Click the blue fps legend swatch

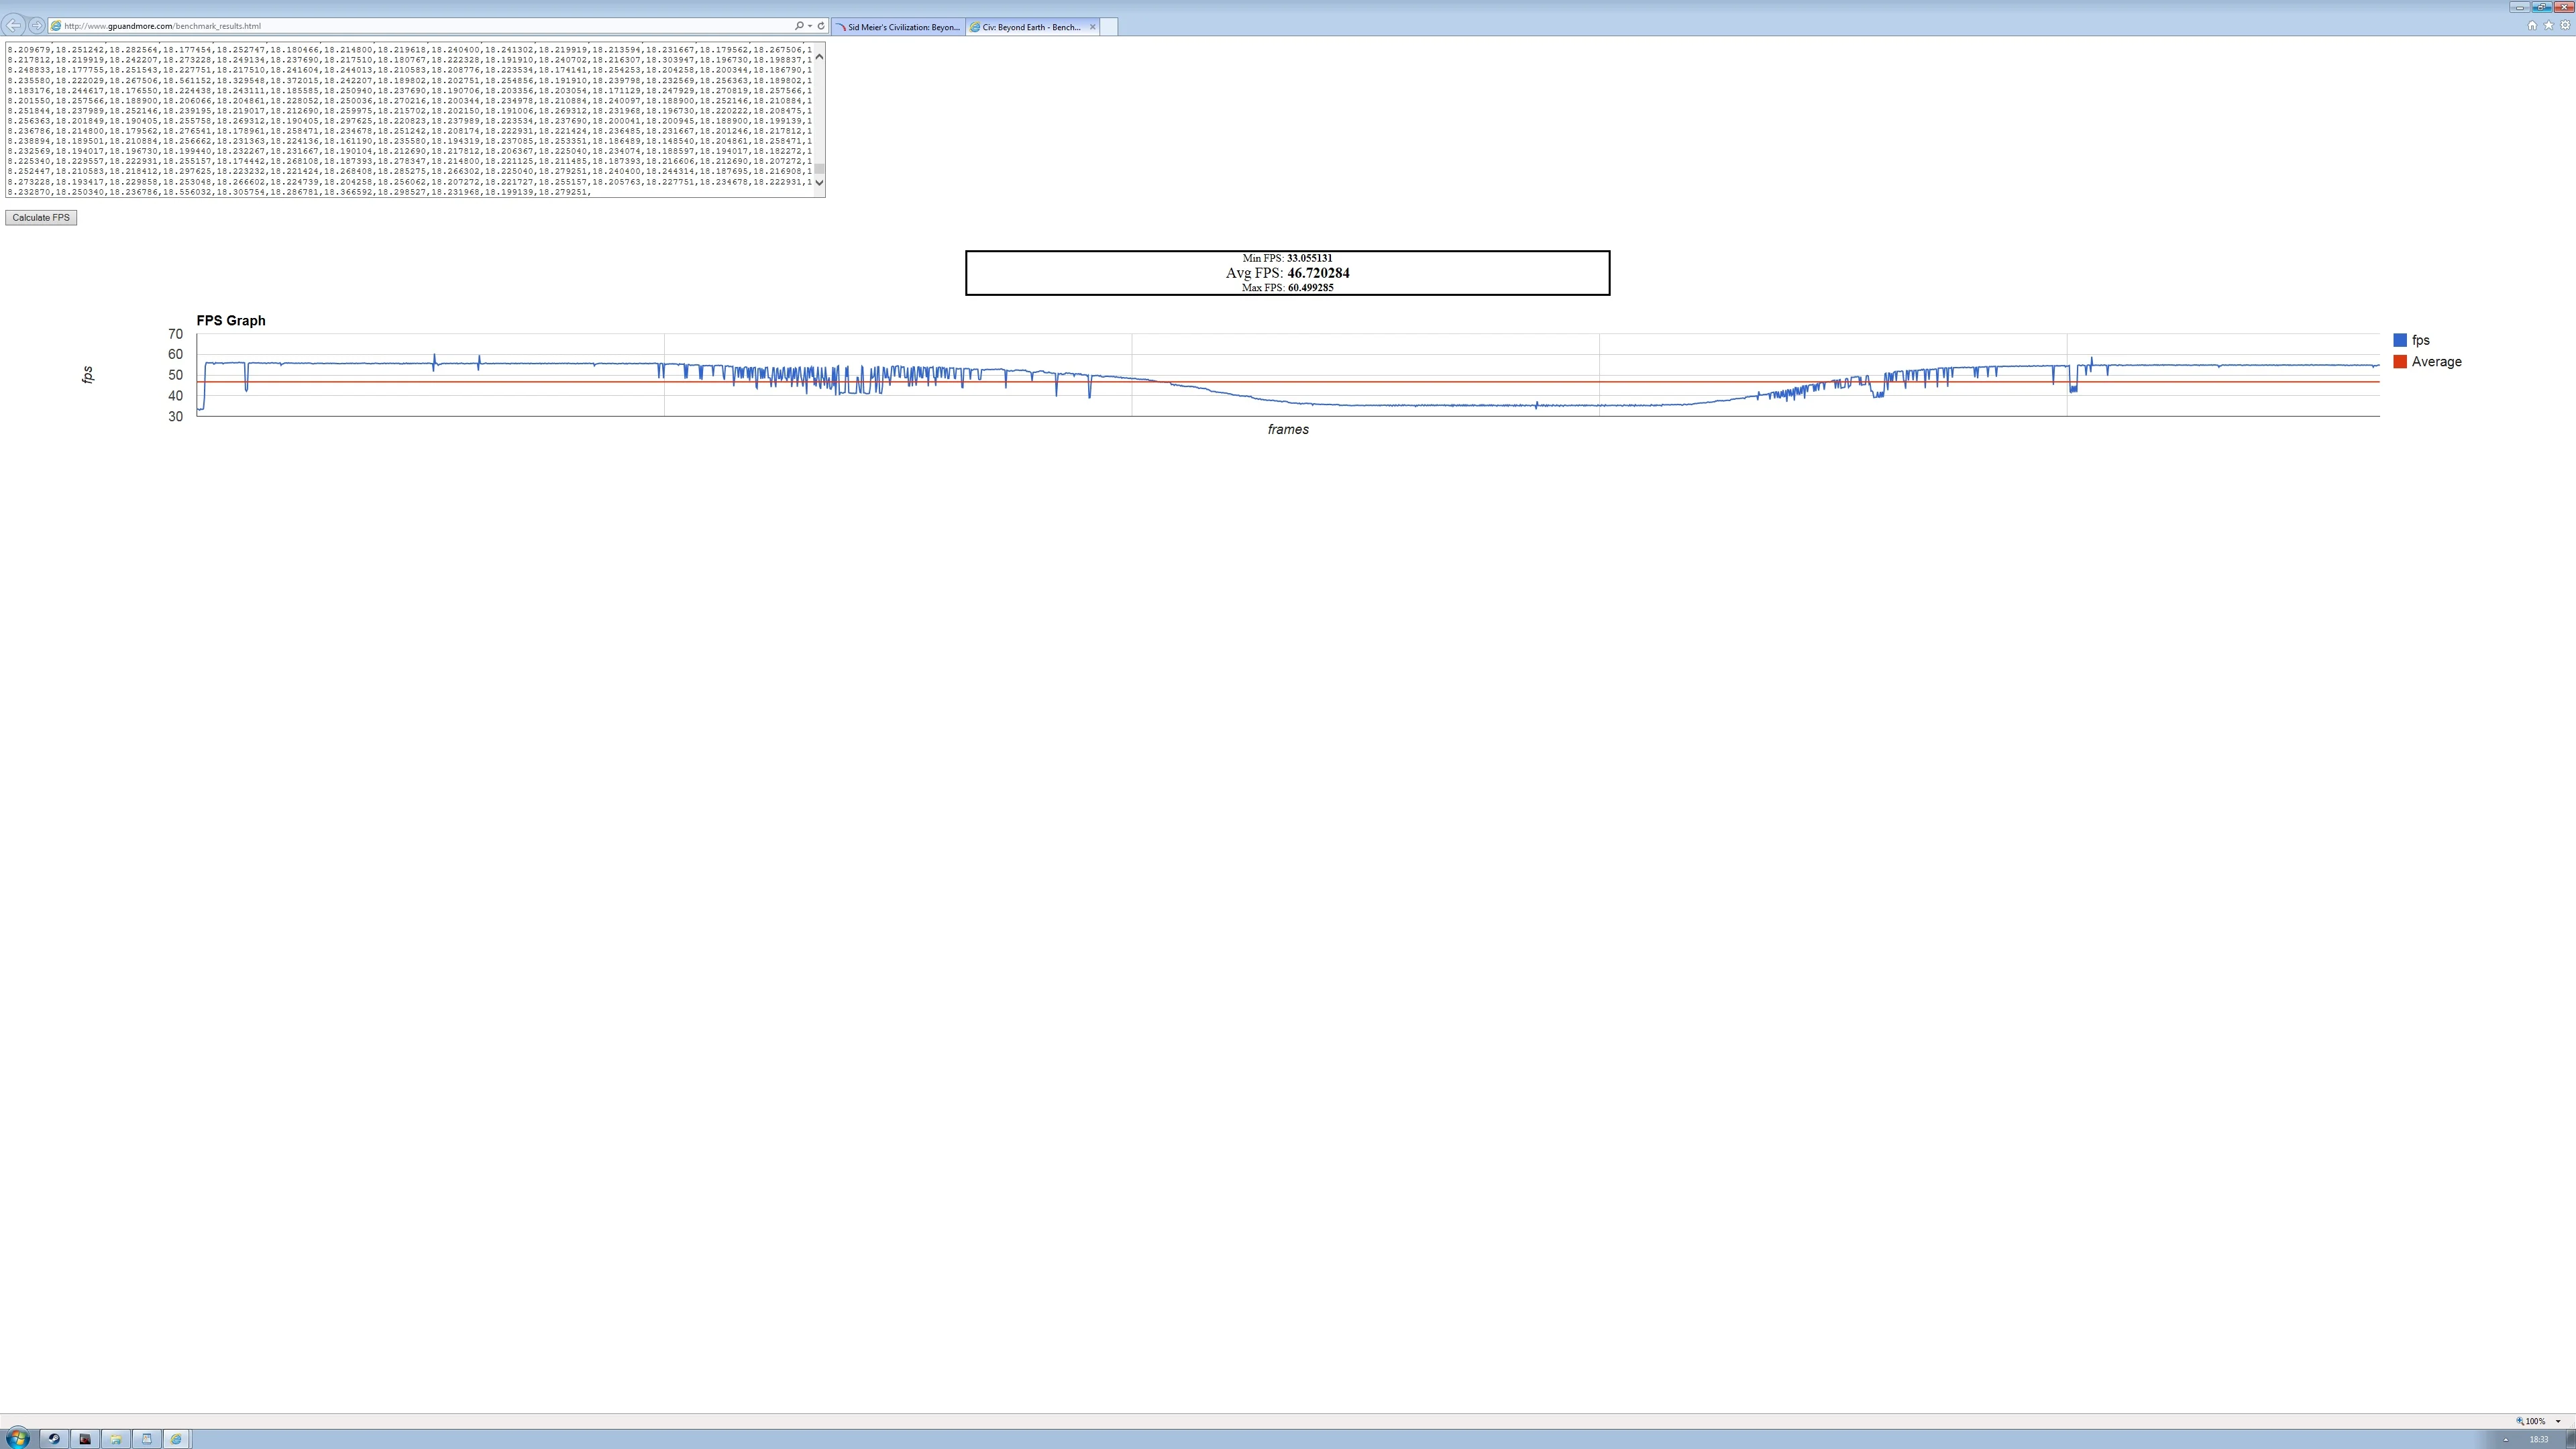pyautogui.click(x=2400, y=340)
